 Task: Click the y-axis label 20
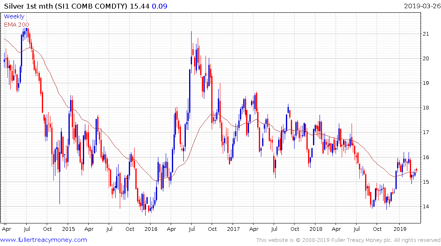(x=426, y=59)
